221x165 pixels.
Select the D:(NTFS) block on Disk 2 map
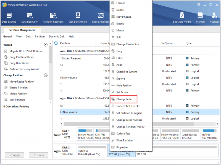pos(92,151)
